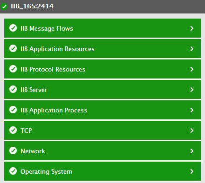The width and height of the screenshot is (205, 183).
Task: Expand IIB Server with its chevron
Action: 192,90
